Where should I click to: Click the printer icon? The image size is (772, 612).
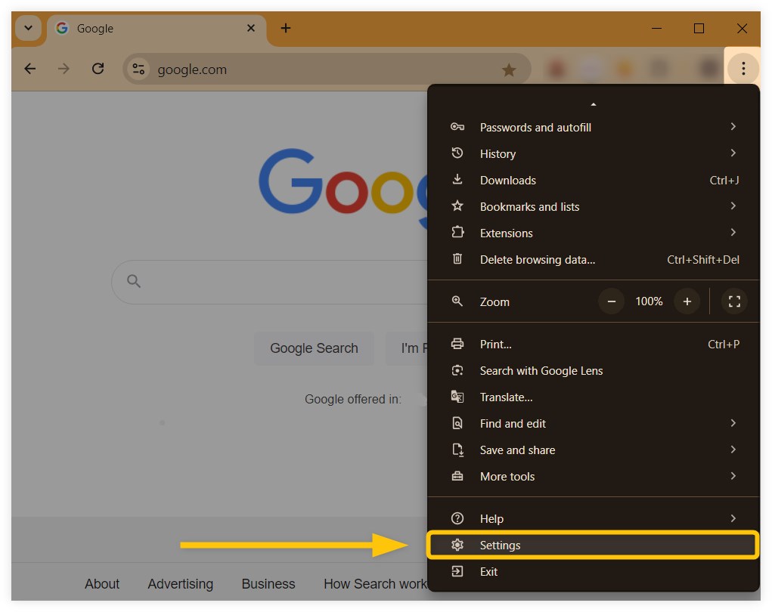pyautogui.click(x=457, y=343)
